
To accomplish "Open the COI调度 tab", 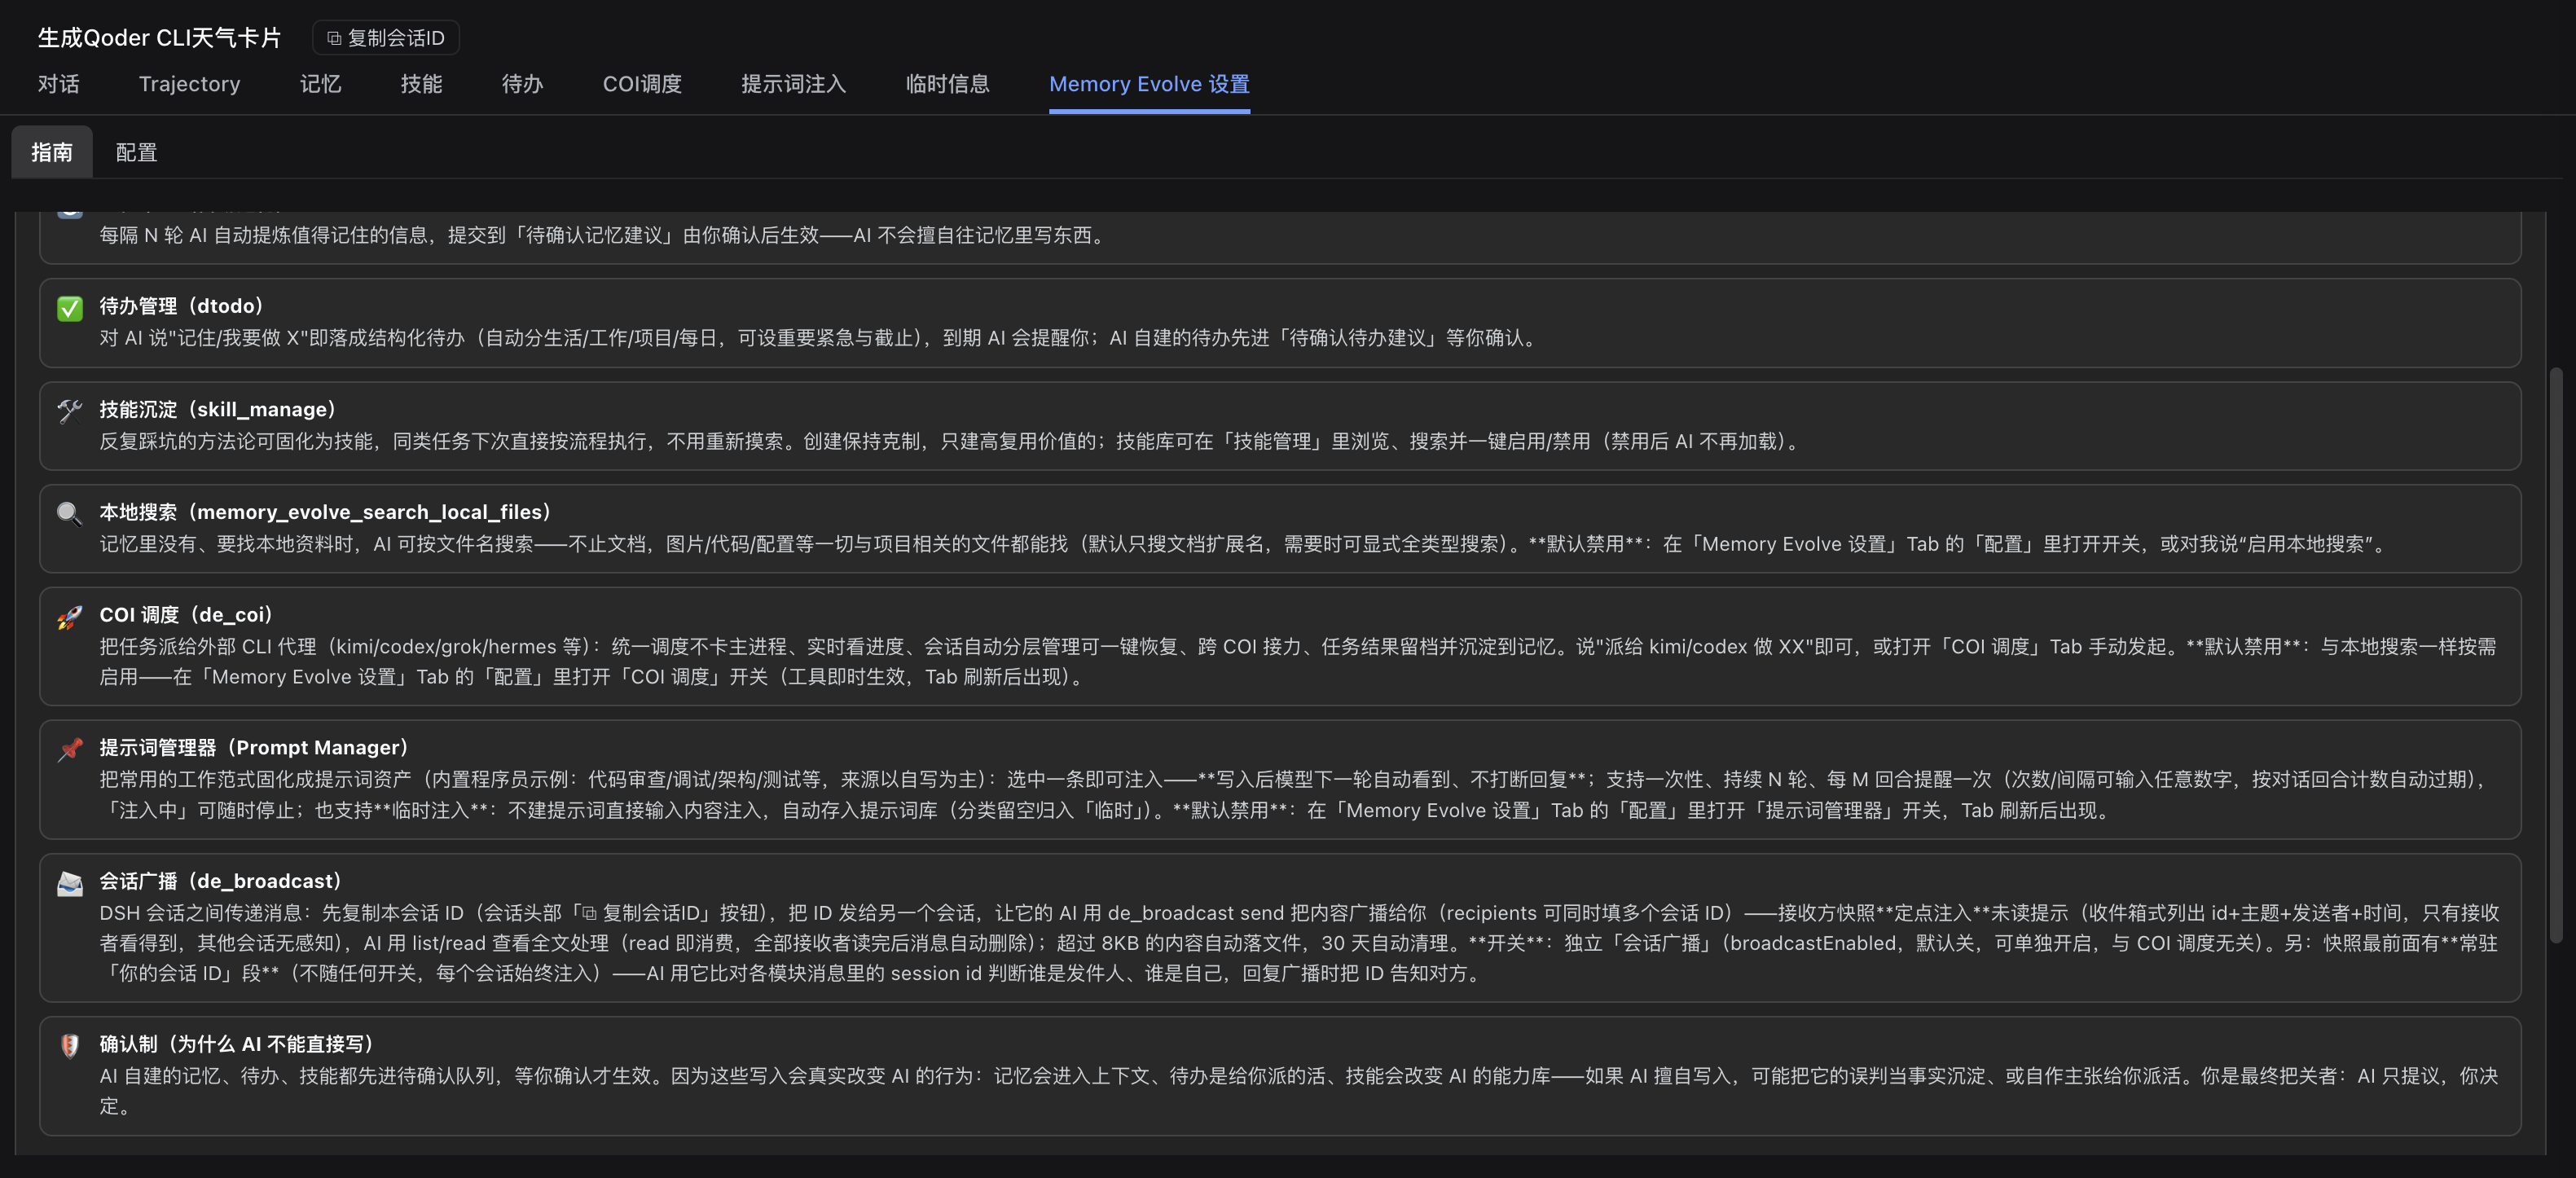I will (x=642, y=84).
